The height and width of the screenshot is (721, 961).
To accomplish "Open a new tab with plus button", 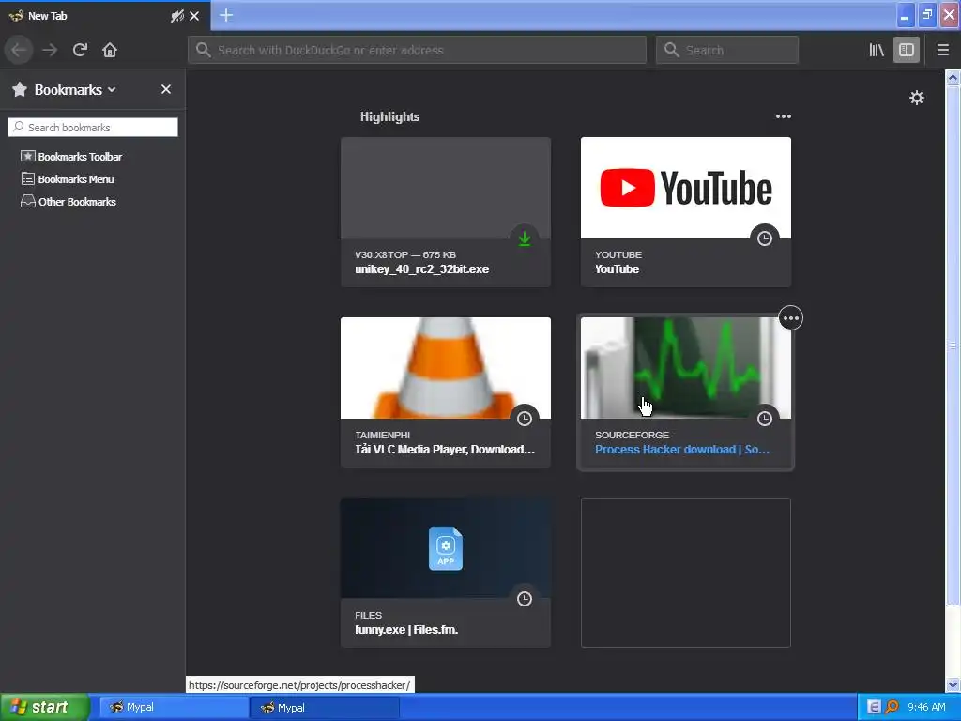I will click(x=226, y=15).
